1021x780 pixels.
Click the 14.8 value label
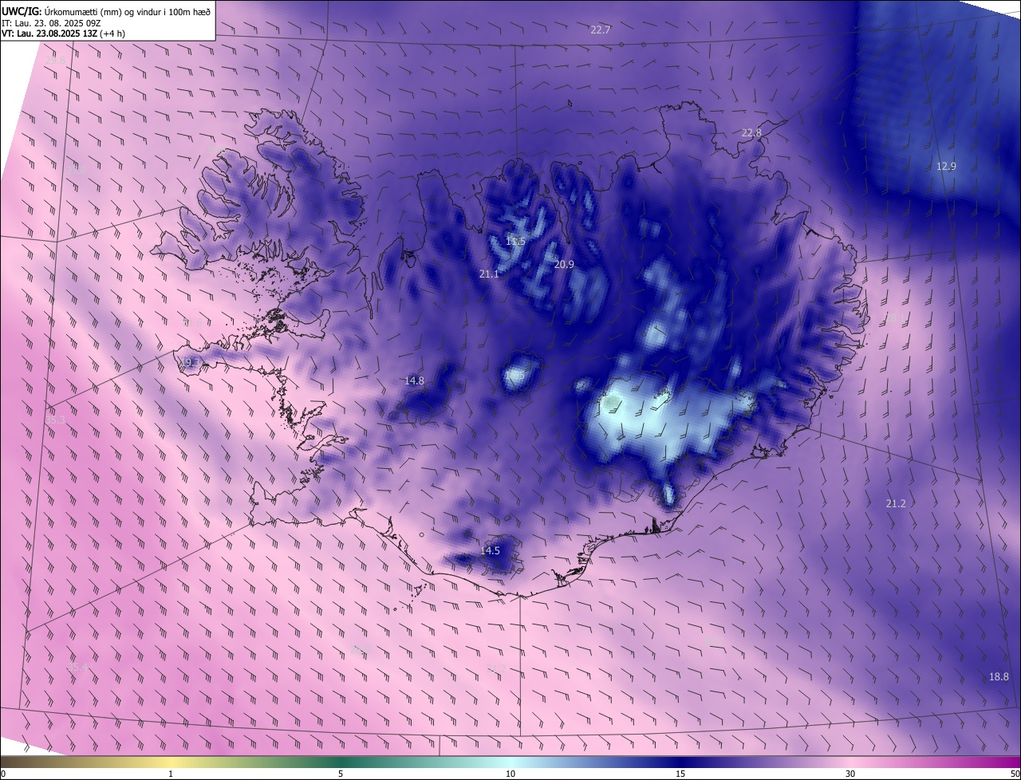(414, 381)
